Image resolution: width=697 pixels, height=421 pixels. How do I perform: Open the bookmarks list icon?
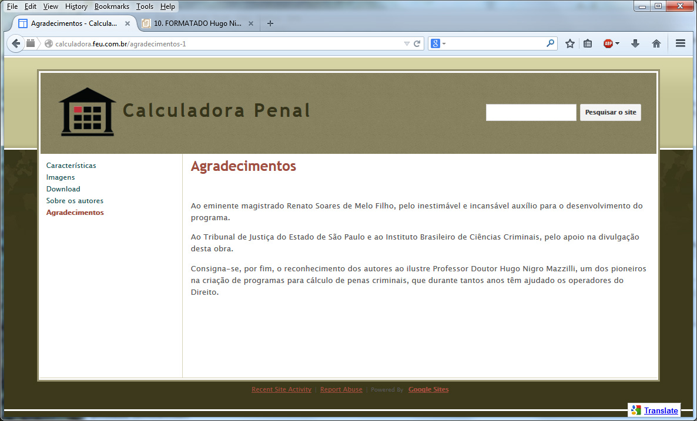coord(588,43)
